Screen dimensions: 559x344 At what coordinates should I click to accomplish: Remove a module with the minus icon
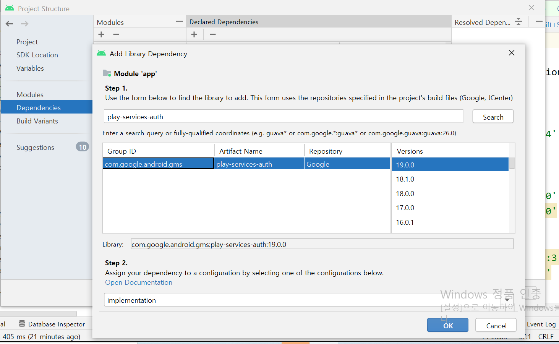pyautogui.click(x=116, y=34)
